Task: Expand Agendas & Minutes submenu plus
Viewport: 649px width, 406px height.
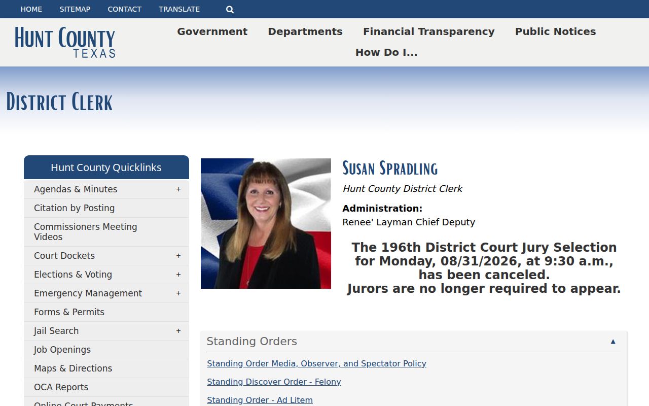Action: (178, 189)
